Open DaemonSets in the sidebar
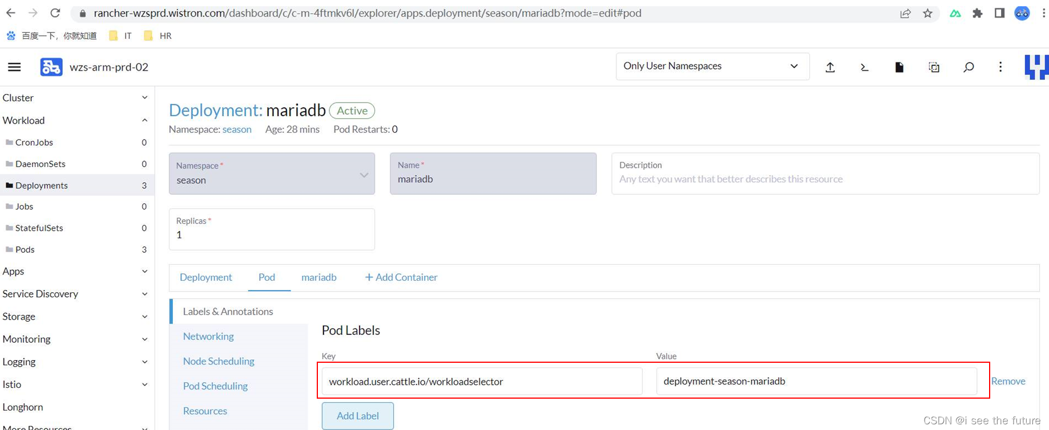The width and height of the screenshot is (1049, 430). tap(76, 164)
